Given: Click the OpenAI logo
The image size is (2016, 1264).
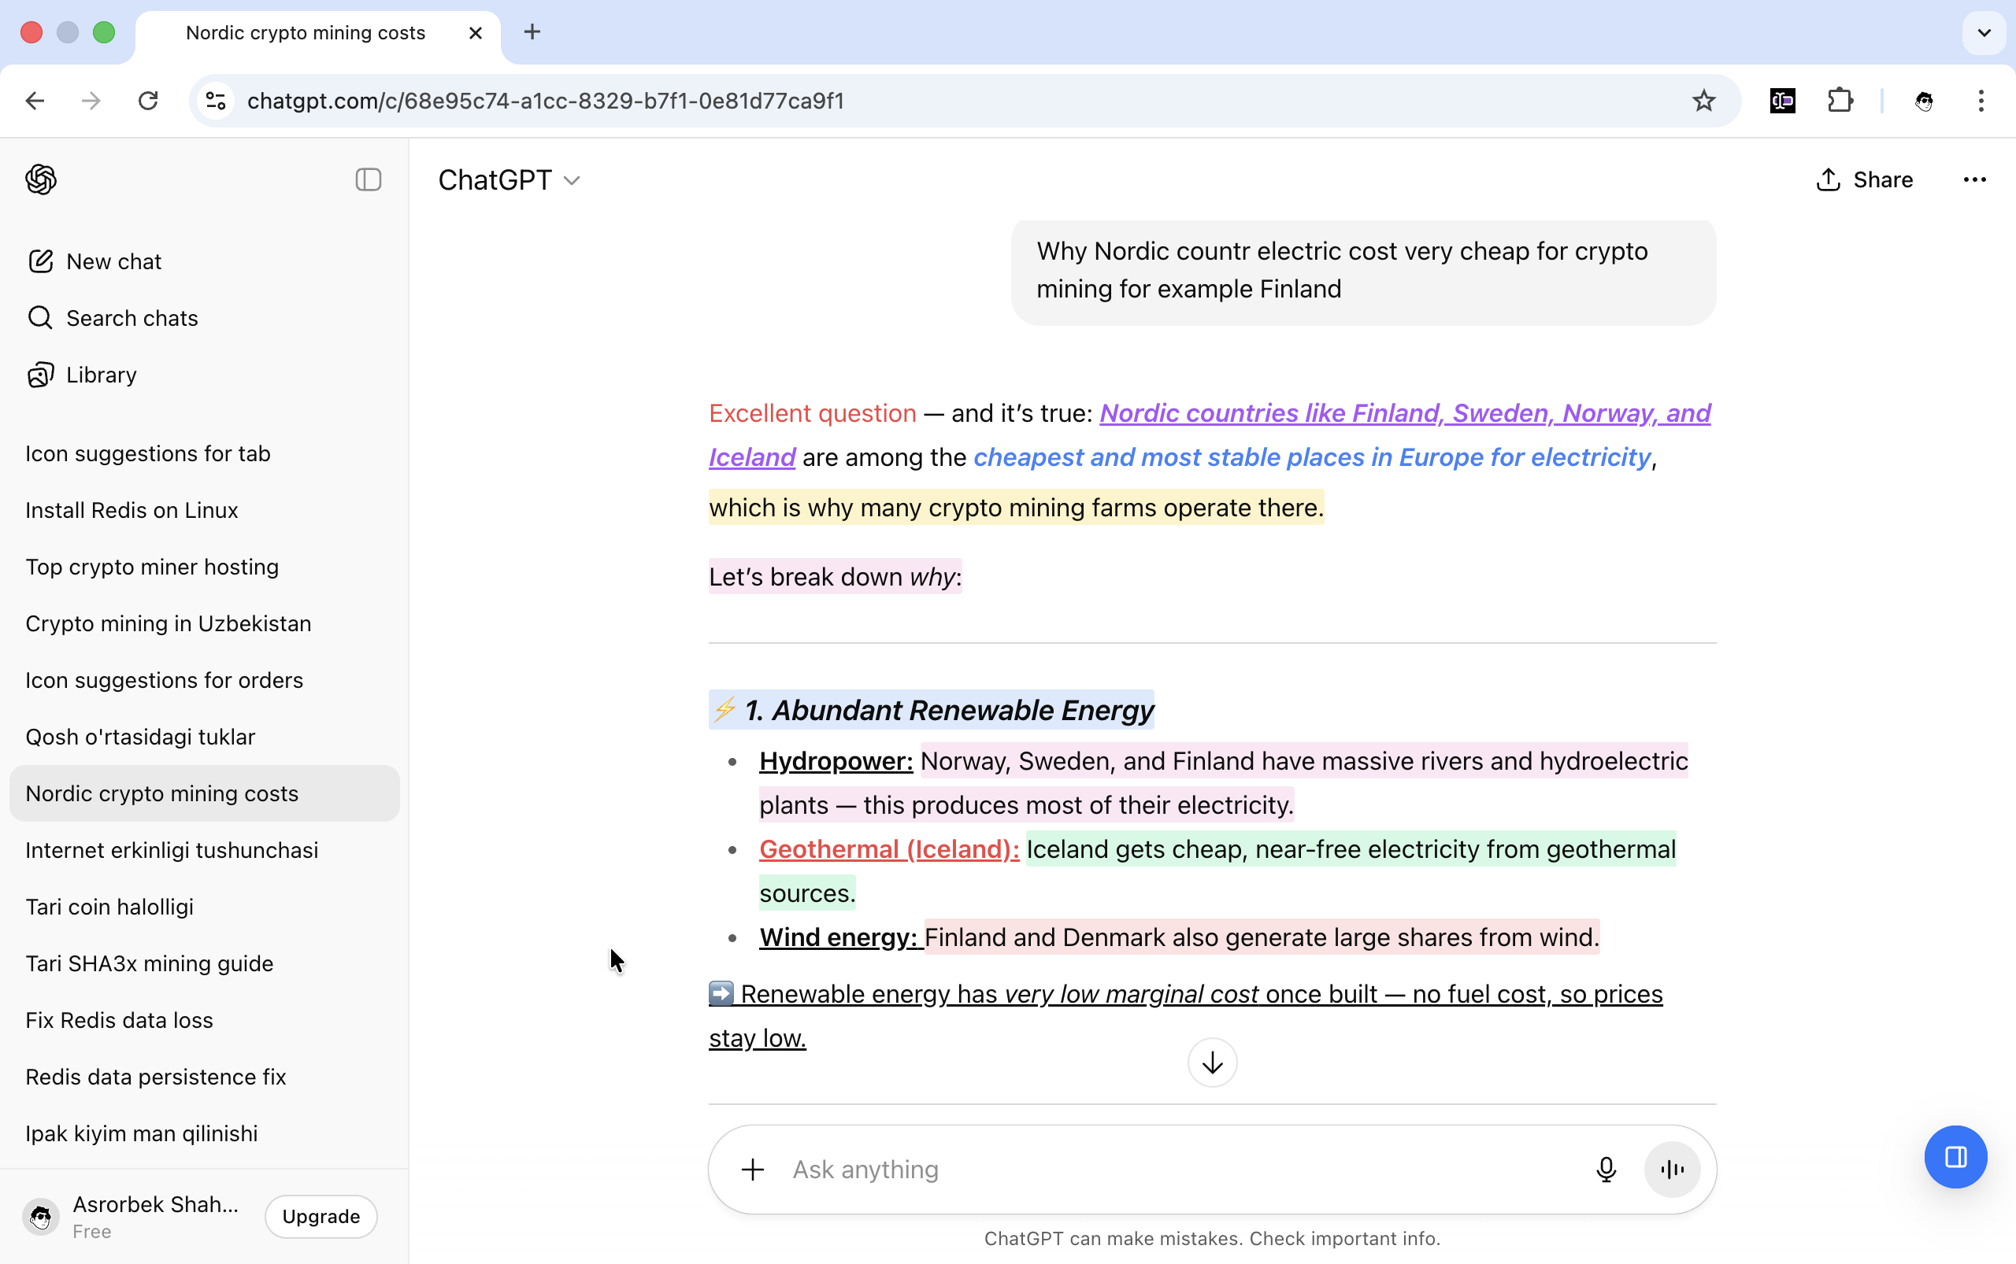Looking at the screenshot, I should pyautogui.click(x=40, y=179).
